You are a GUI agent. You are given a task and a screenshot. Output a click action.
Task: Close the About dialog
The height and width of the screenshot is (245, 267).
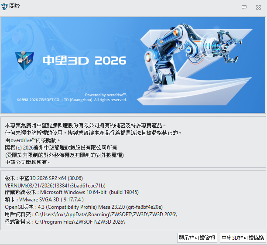pos(258,7)
